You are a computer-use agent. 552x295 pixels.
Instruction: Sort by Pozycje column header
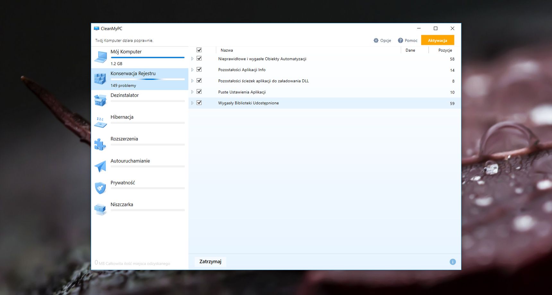pos(445,50)
